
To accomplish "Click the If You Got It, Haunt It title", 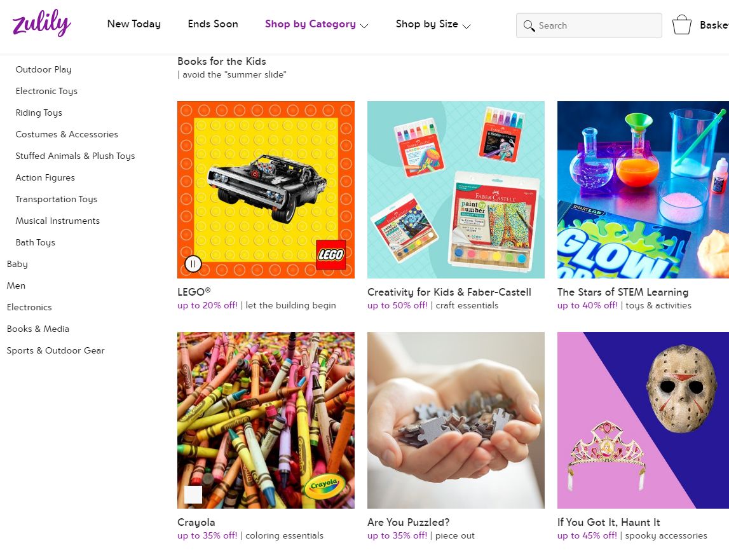I will pos(608,522).
